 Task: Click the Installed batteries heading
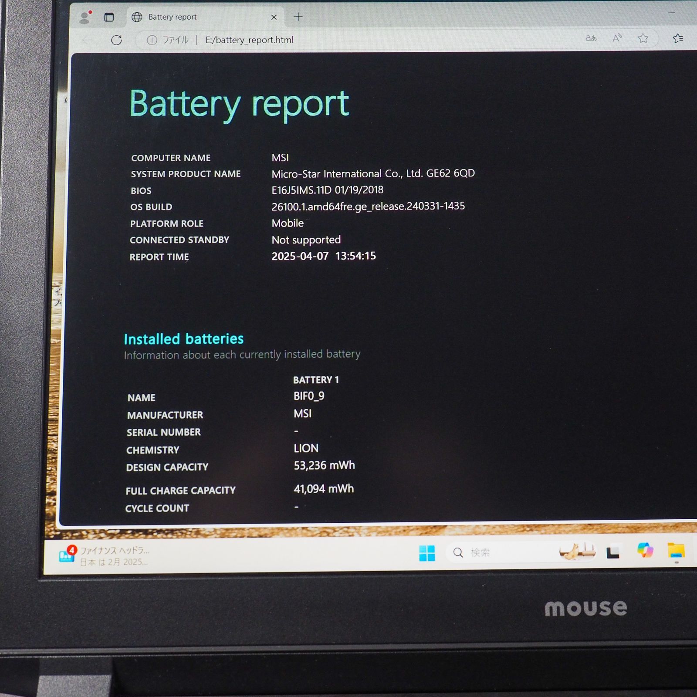point(184,339)
